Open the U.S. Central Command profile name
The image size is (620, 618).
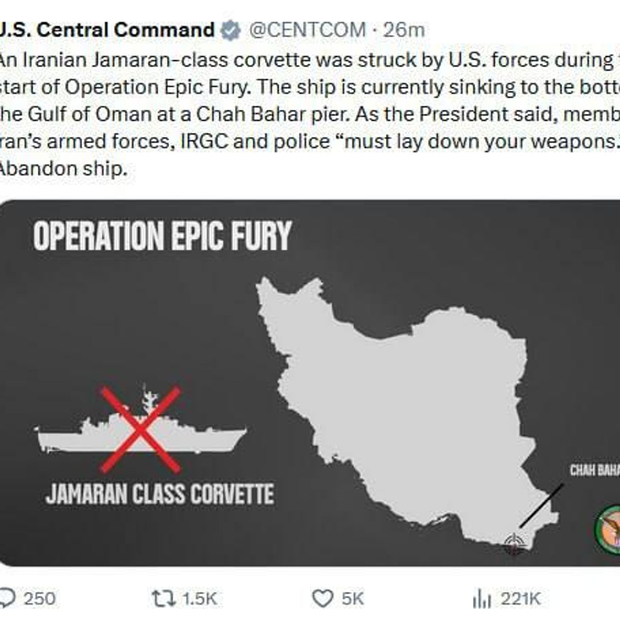(x=107, y=30)
